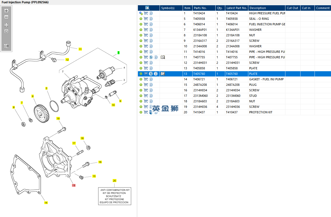Open info for T405938 seal O ring

point(151,19)
